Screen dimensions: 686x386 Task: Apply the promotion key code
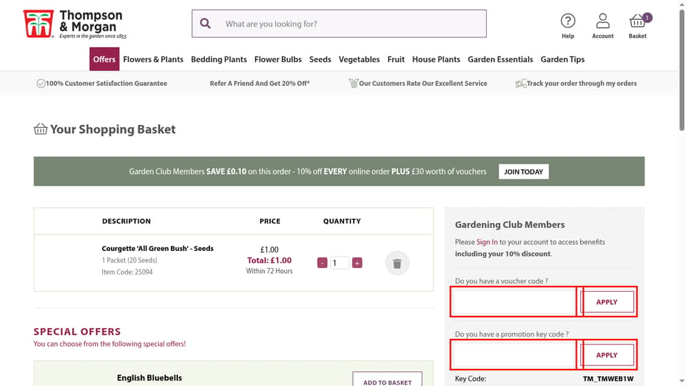click(x=607, y=355)
